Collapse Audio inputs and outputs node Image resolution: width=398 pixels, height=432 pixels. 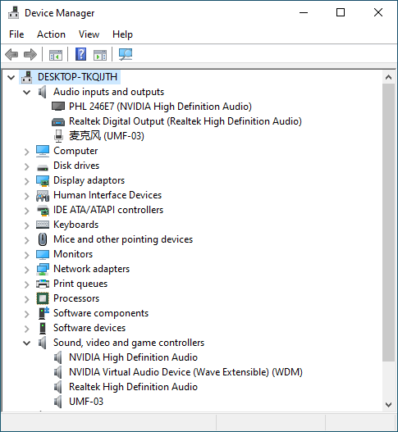[27, 92]
